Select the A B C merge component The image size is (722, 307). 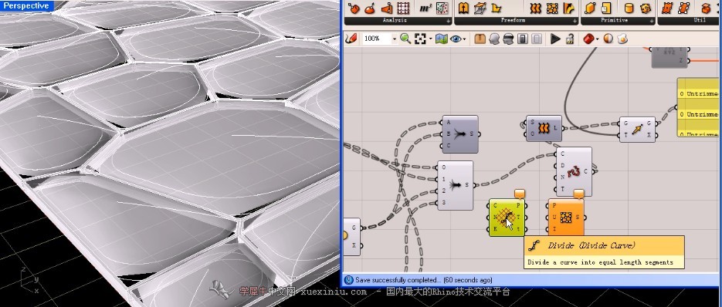click(x=460, y=134)
